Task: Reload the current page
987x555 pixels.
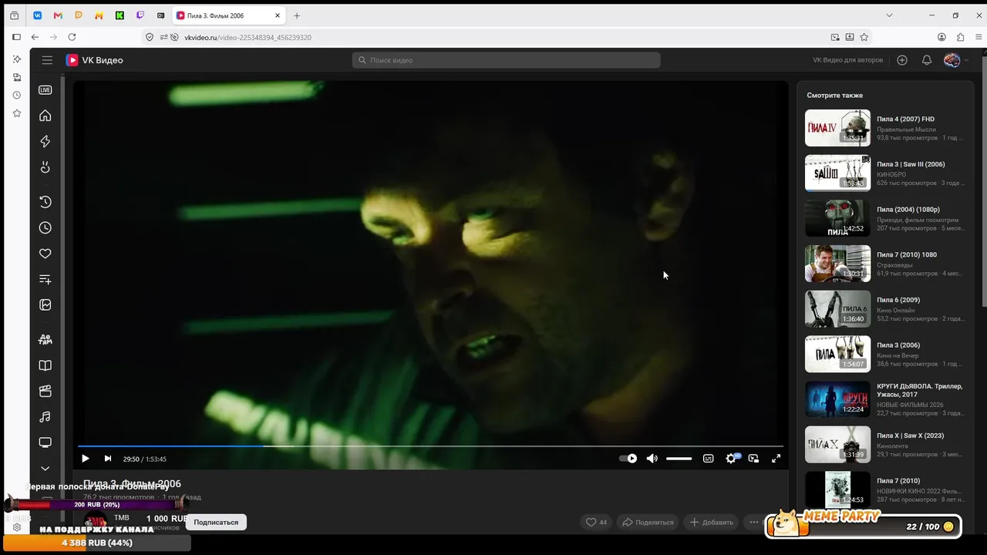Action: click(72, 37)
